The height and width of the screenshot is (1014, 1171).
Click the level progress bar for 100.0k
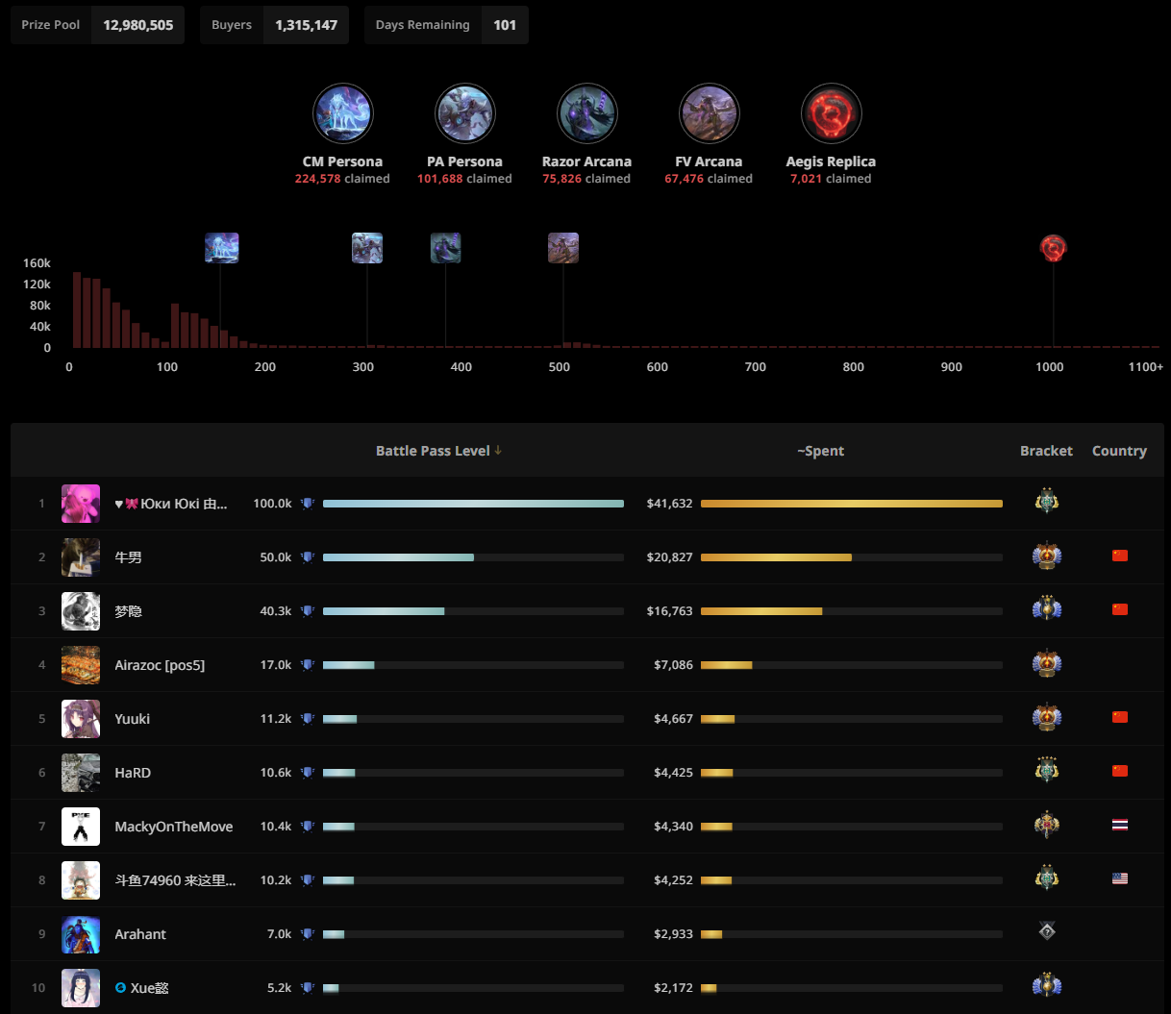click(473, 504)
